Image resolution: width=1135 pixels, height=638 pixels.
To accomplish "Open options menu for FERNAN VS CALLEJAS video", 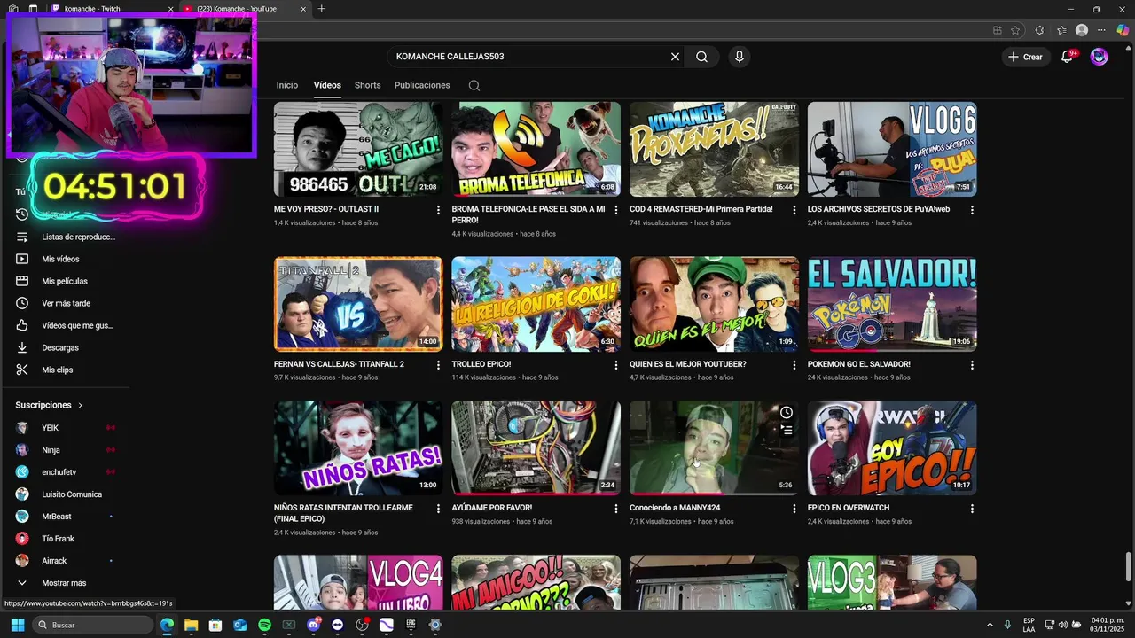I will [x=438, y=365].
